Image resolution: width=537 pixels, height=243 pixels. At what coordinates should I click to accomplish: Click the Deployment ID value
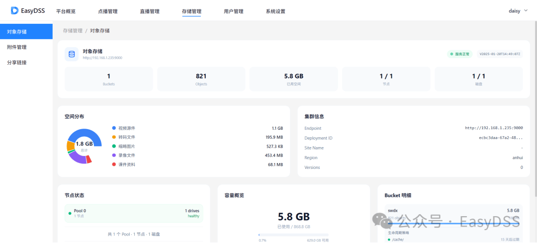pyautogui.click(x=501, y=138)
